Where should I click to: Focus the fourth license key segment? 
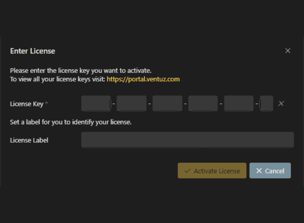click(x=203, y=103)
